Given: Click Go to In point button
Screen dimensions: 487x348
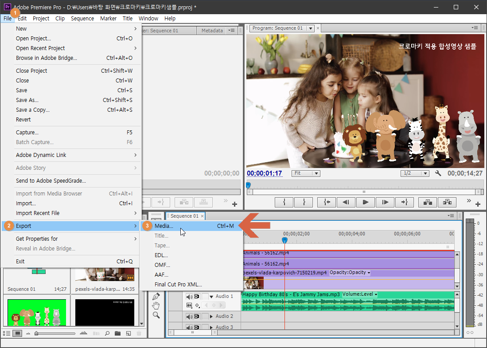Looking at the screenshot, I should (327, 202).
